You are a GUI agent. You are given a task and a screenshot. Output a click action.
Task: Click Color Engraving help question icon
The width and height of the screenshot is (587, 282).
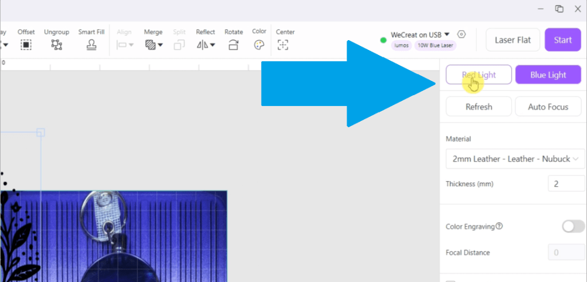[x=499, y=226]
